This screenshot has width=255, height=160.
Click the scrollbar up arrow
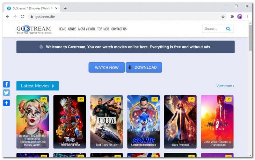point(250,23)
